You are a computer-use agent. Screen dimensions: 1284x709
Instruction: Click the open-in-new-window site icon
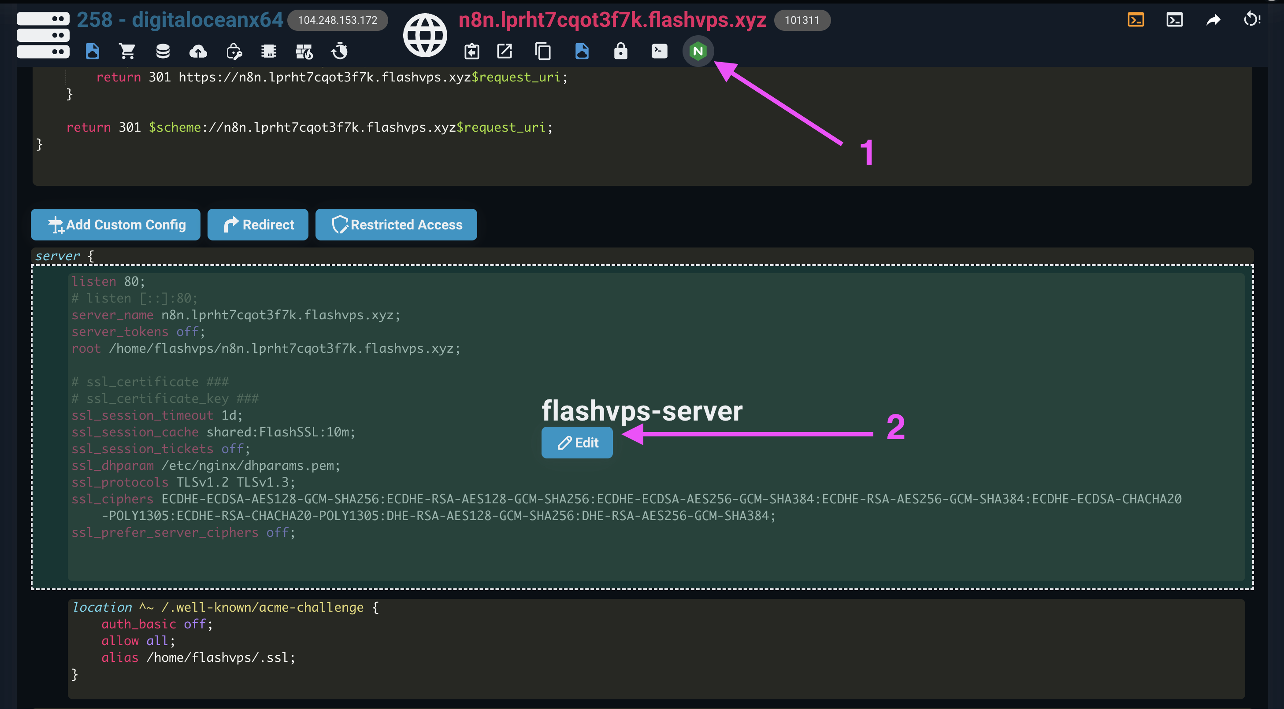coord(505,51)
